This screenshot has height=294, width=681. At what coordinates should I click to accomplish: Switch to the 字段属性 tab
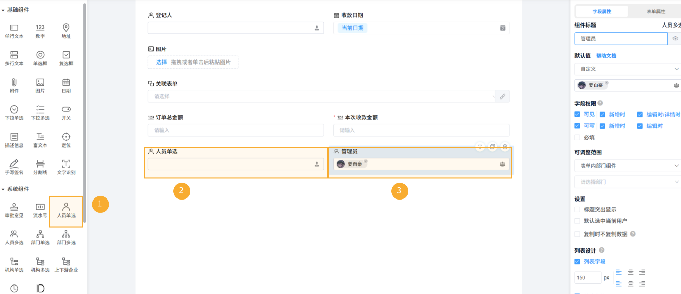click(x=602, y=11)
